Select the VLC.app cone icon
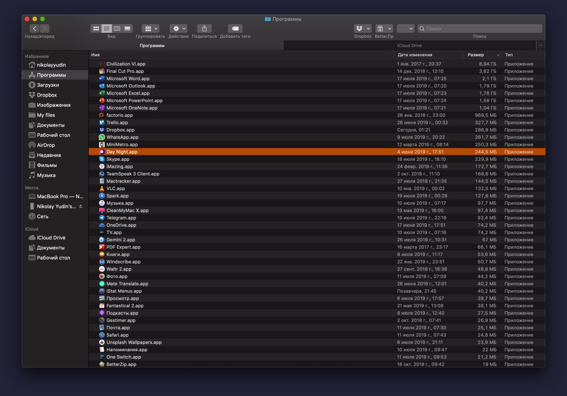Screen dimensions: 567x396 pos(102,188)
